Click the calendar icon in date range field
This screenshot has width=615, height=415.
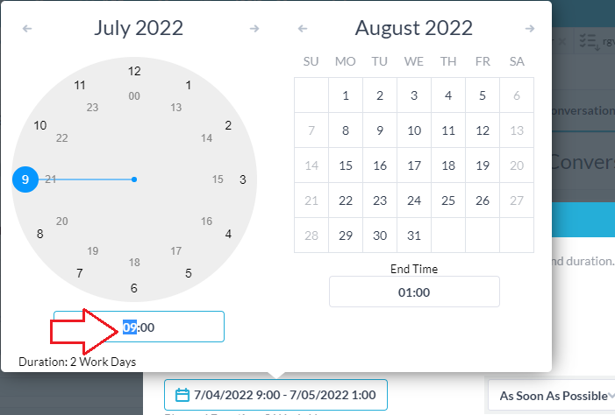pyautogui.click(x=182, y=395)
